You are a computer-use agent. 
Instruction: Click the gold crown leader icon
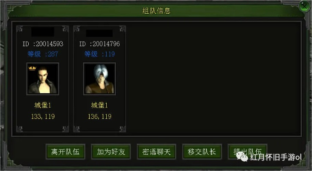32,68
